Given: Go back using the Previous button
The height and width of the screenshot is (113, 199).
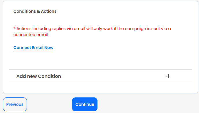Looking at the screenshot, I should 15,104.
